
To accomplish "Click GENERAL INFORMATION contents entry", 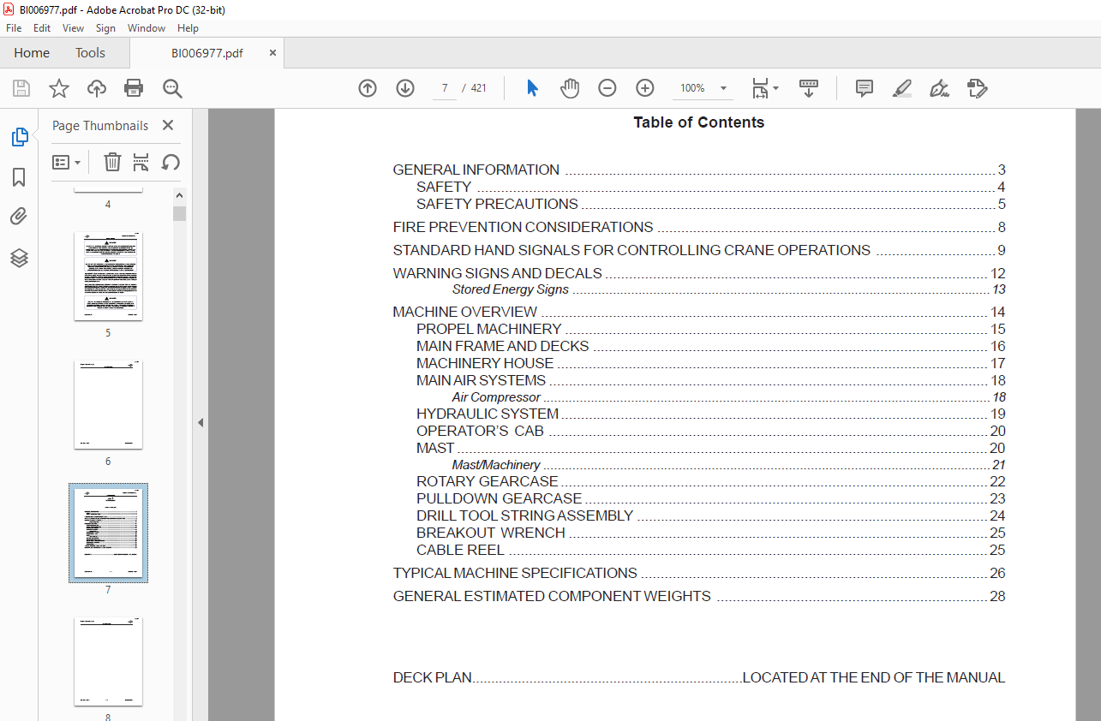I will click(x=698, y=170).
